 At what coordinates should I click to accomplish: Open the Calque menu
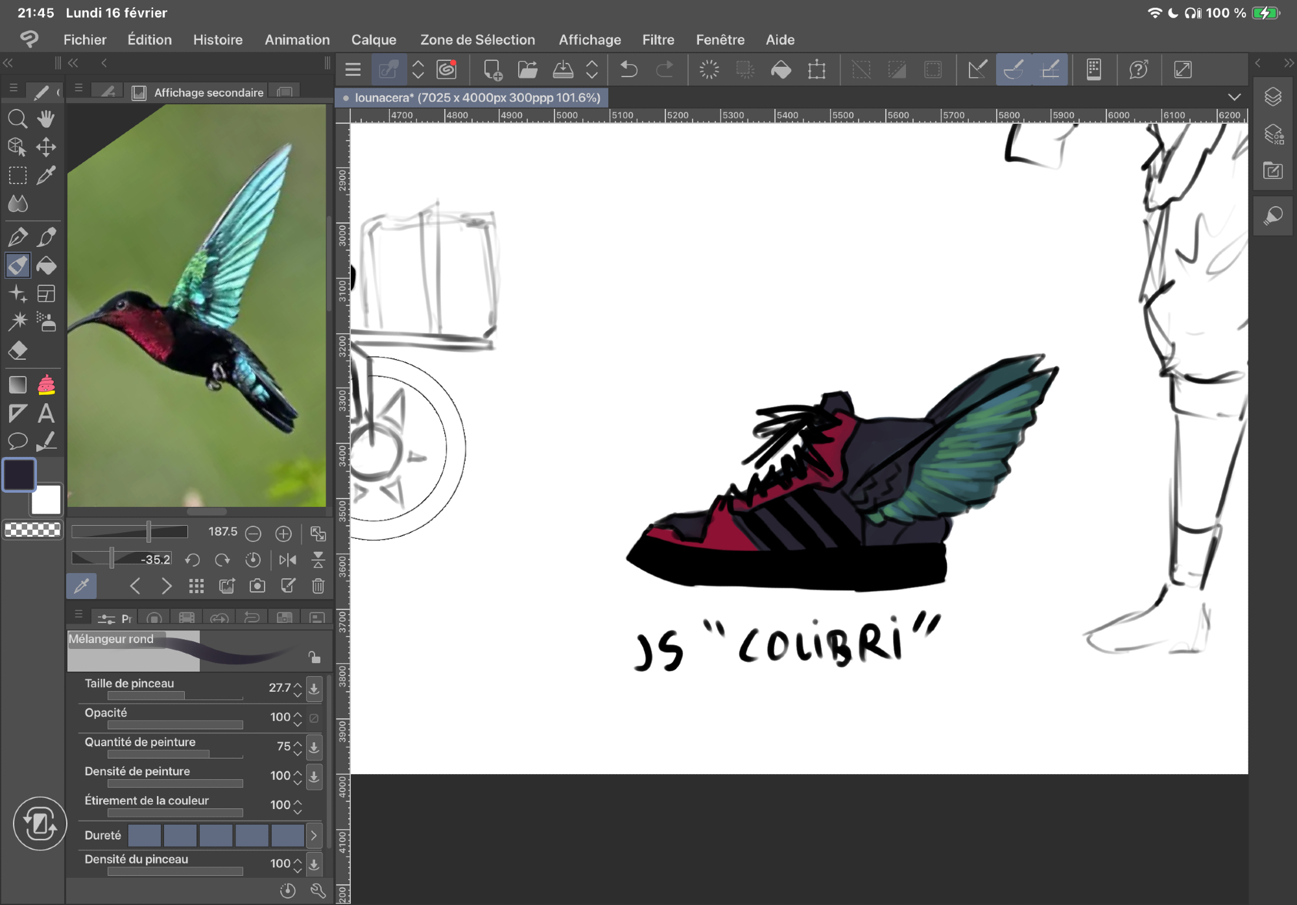[x=374, y=40]
